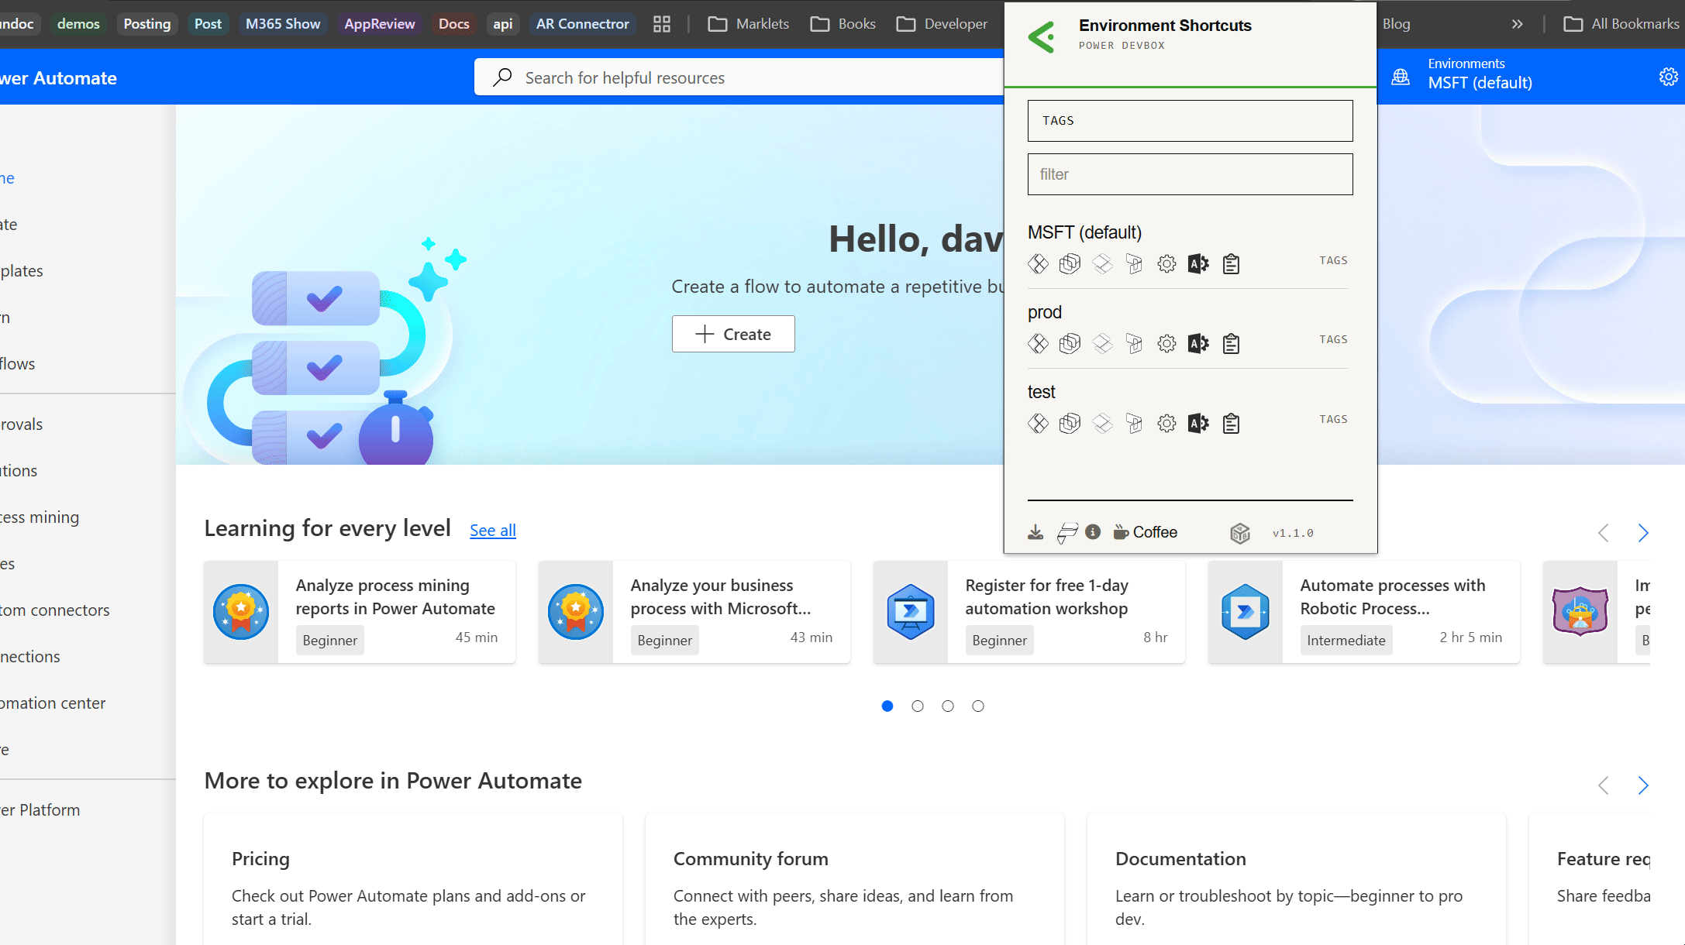1685x945 pixels.
Task: Open admin center icon for MSFT (default)
Action: 1198,264
